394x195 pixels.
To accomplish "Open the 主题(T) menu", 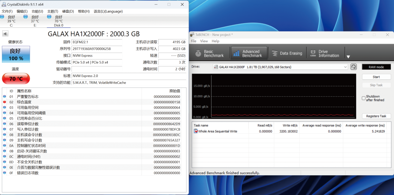I will (x=53, y=11).
